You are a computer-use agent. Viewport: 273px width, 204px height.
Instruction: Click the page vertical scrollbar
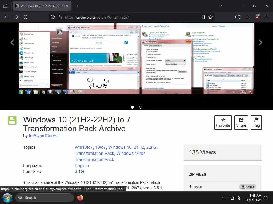coord(272,73)
